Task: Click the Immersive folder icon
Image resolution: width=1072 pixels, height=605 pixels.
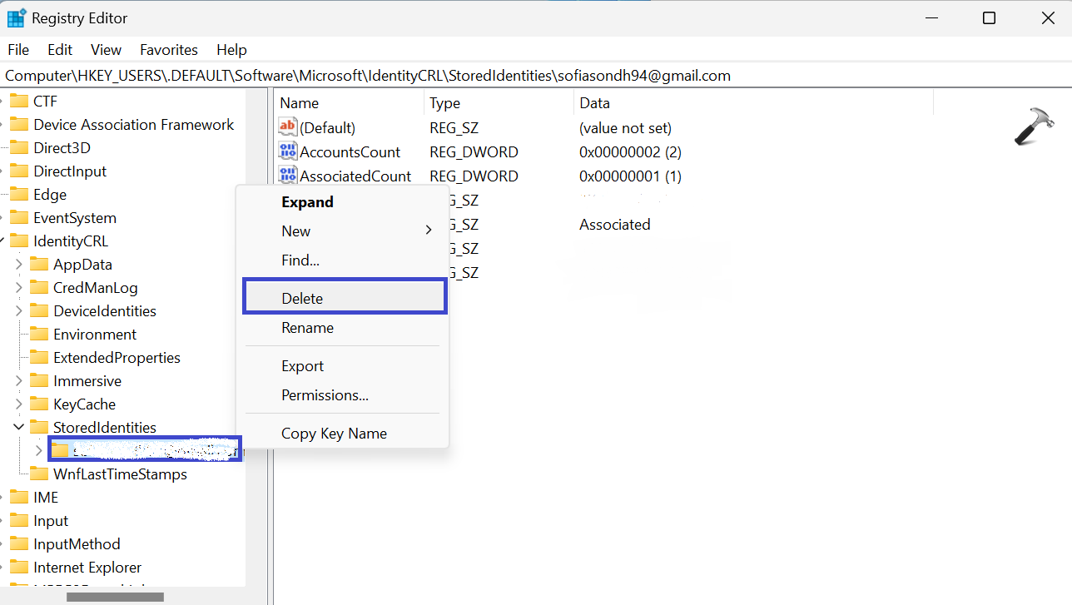Action: coord(39,380)
